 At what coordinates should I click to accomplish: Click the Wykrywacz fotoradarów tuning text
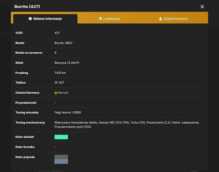pos(71,123)
